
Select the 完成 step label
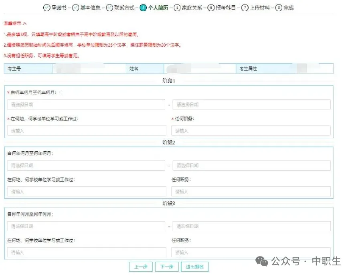pos(289,8)
